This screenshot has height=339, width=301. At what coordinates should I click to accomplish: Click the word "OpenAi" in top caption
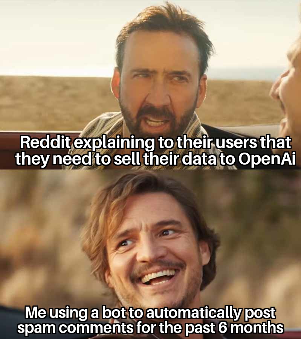point(267,159)
